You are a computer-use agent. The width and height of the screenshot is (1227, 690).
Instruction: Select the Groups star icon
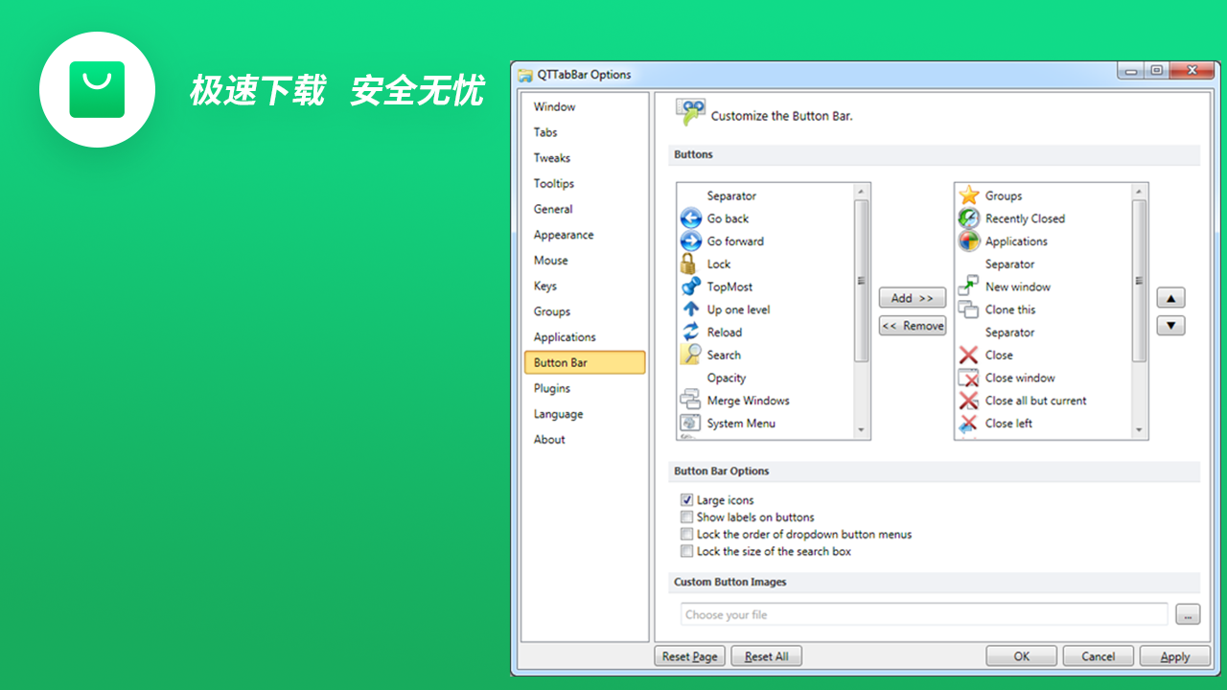tap(969, 195)
